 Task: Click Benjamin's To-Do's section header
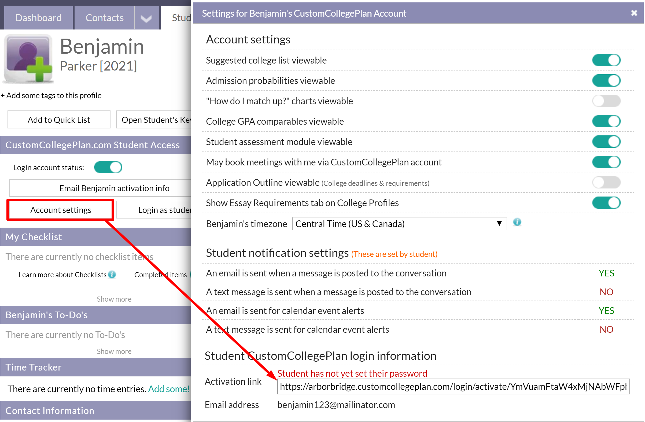tap(95, 315)
